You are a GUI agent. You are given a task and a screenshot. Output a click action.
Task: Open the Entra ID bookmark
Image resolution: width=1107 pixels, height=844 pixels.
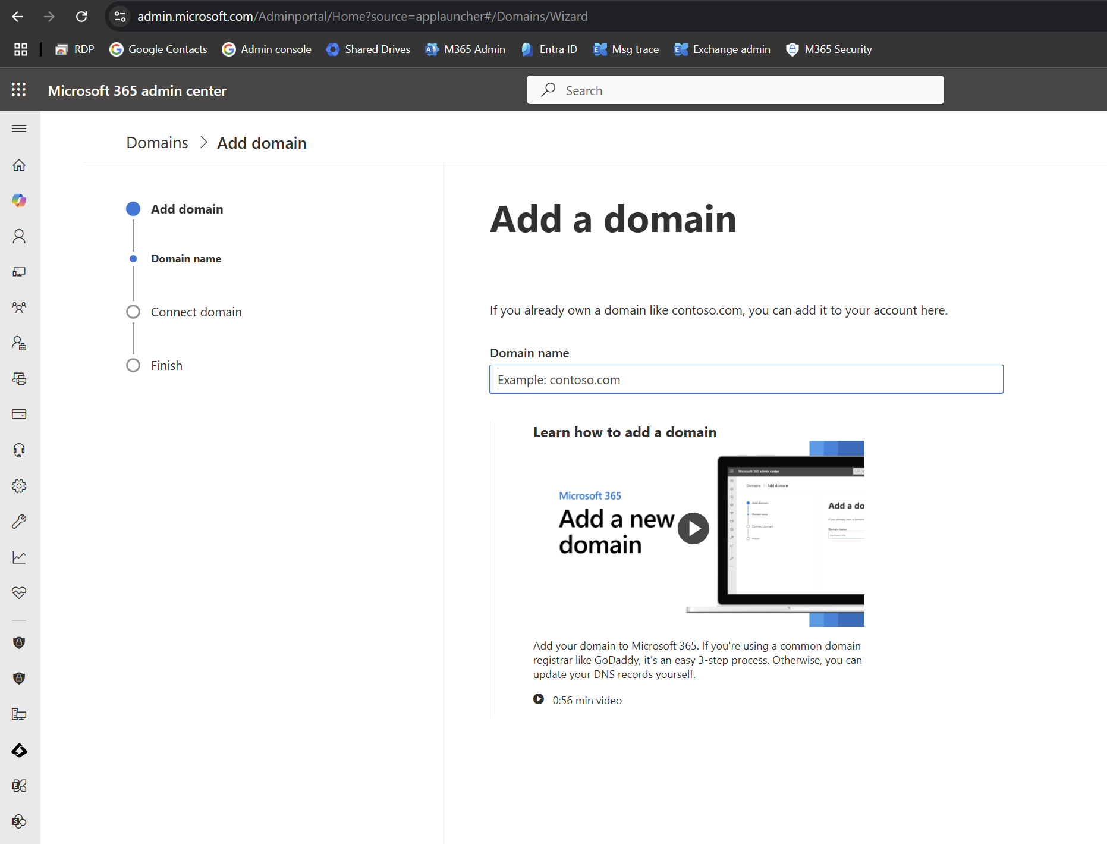(x=549, y=49)
